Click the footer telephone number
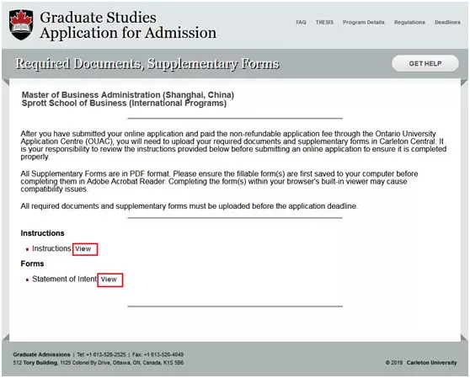Screen dimensions: 470x378 point(101,354)
